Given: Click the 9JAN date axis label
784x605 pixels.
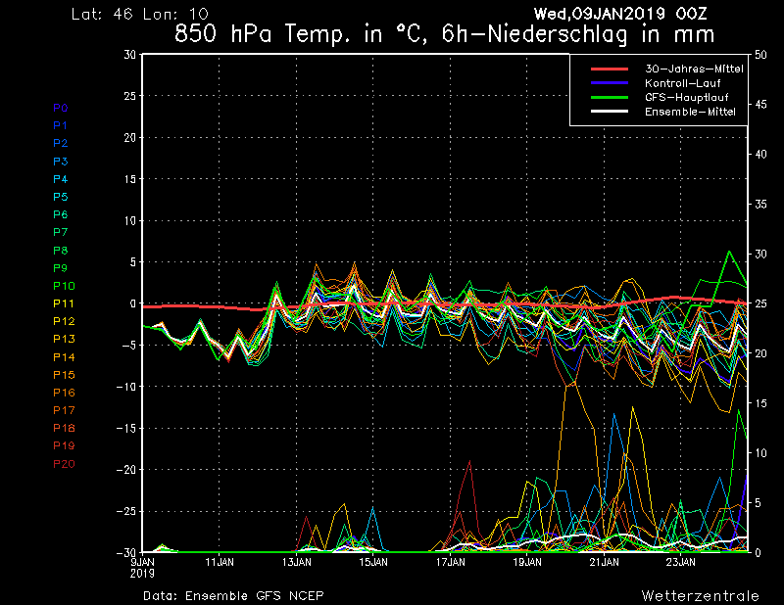Looking at the screenshot, I should 142,563.
